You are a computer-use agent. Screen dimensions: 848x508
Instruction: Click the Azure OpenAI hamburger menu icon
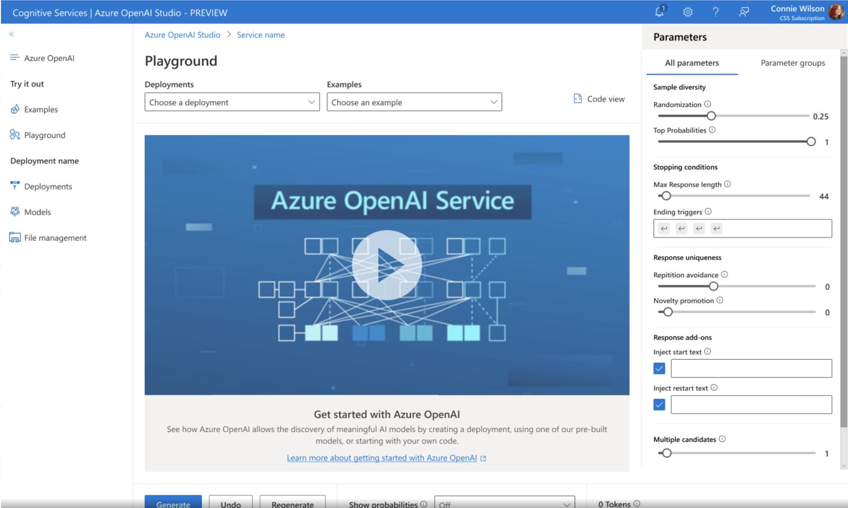point(14,58)
